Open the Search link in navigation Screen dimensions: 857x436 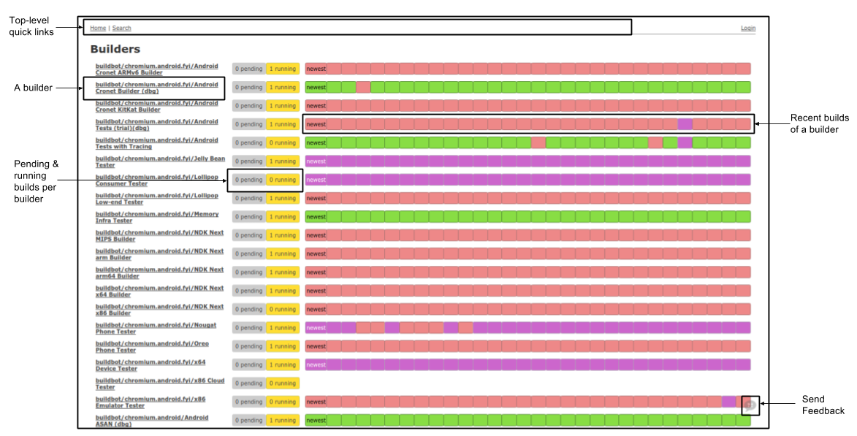tap(122, 28)
